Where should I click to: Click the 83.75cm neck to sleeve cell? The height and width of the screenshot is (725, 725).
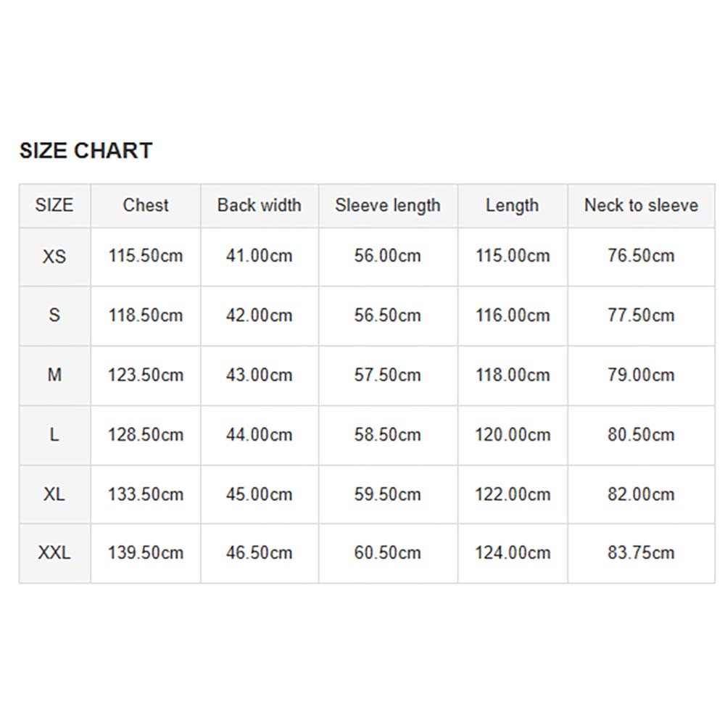[641, 553]
